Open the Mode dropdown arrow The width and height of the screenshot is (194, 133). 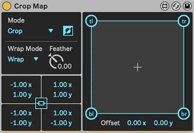(x=51, y=30)
